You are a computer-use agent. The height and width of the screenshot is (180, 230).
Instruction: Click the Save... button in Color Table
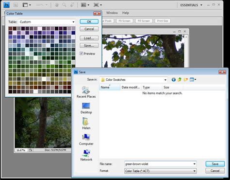[x=89, y=46]
